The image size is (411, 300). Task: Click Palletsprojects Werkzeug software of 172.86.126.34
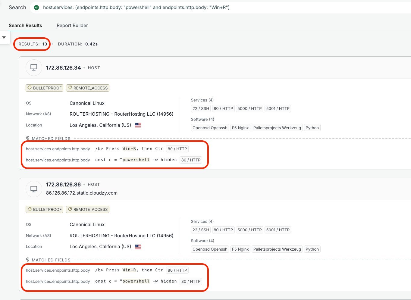(277, 128)
